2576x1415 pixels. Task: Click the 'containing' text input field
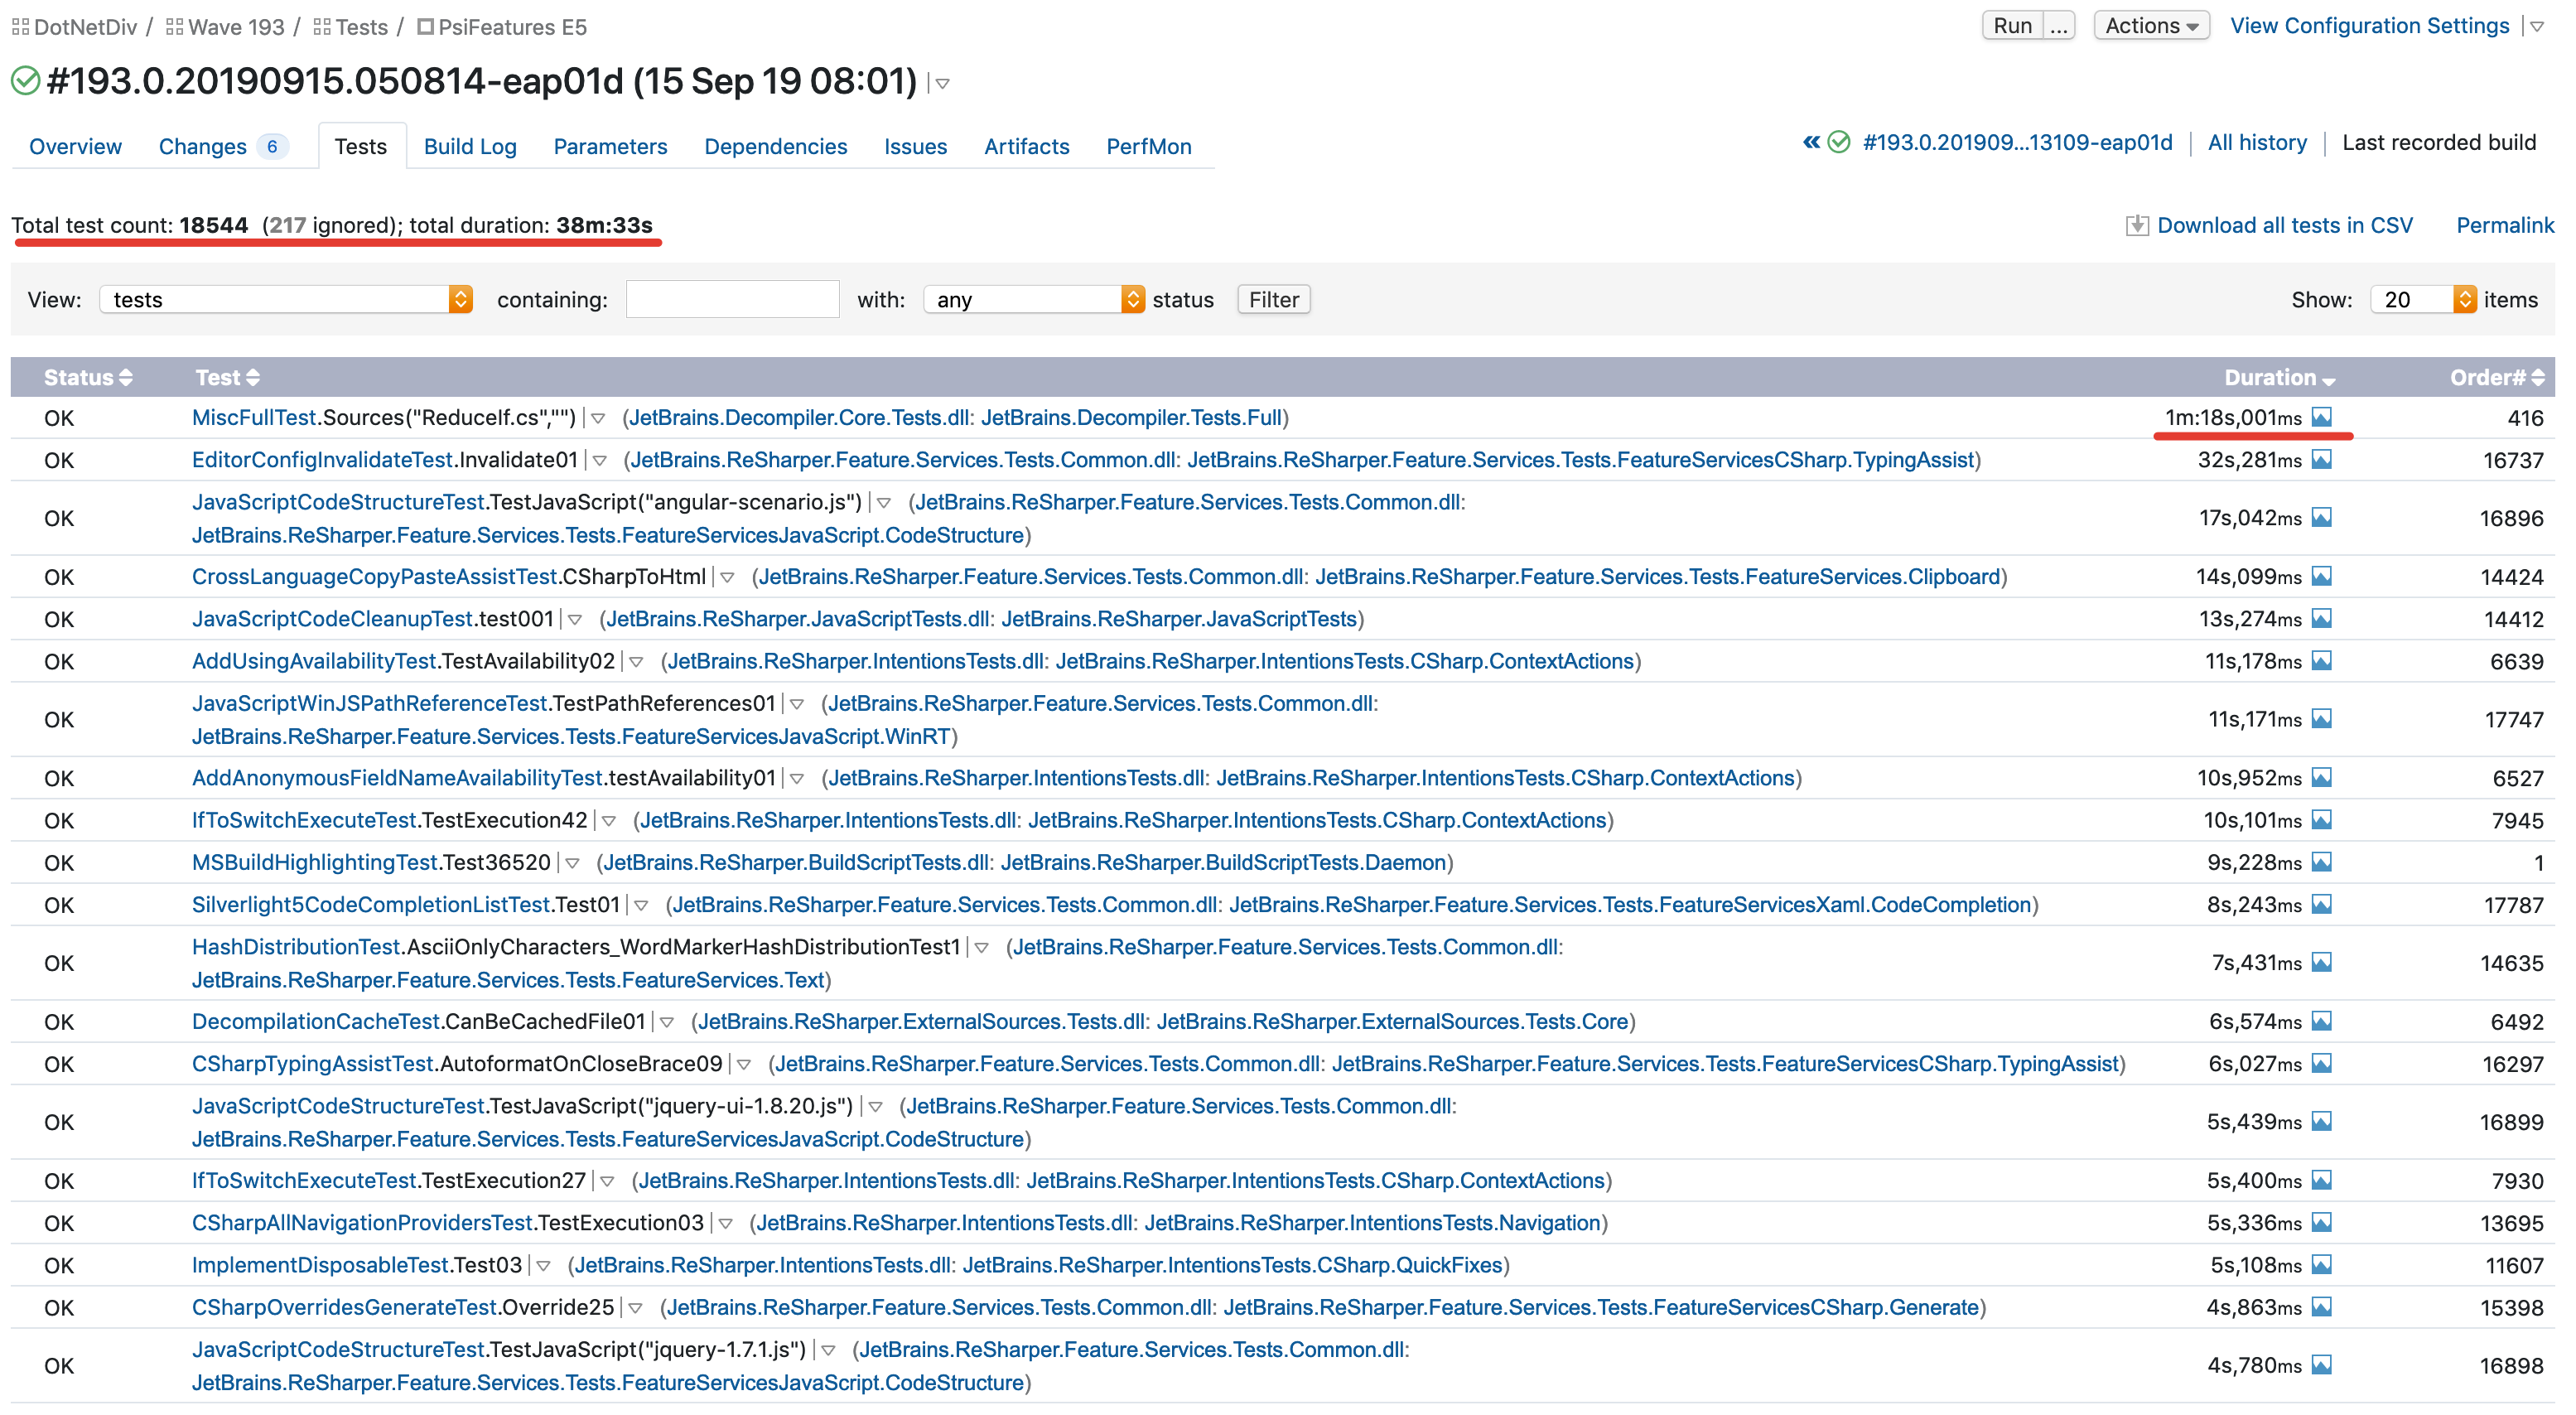[732, 299]
